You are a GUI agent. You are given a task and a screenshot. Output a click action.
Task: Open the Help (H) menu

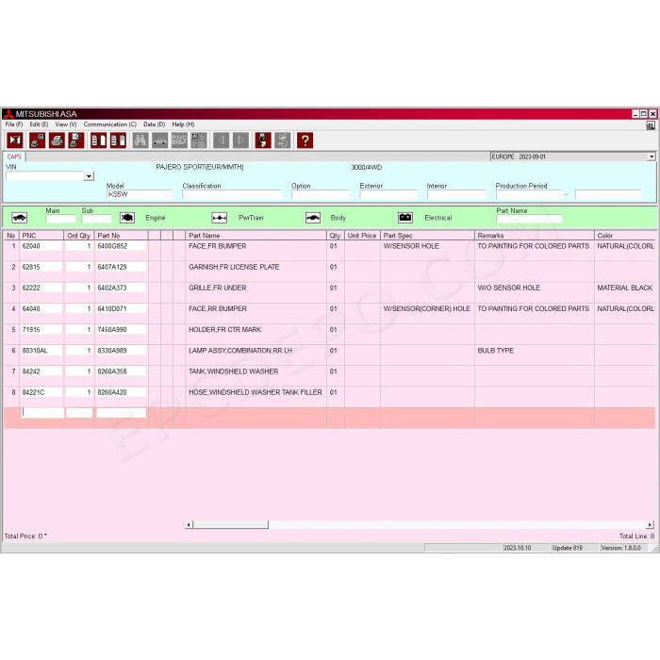click(x=183, y=124)
